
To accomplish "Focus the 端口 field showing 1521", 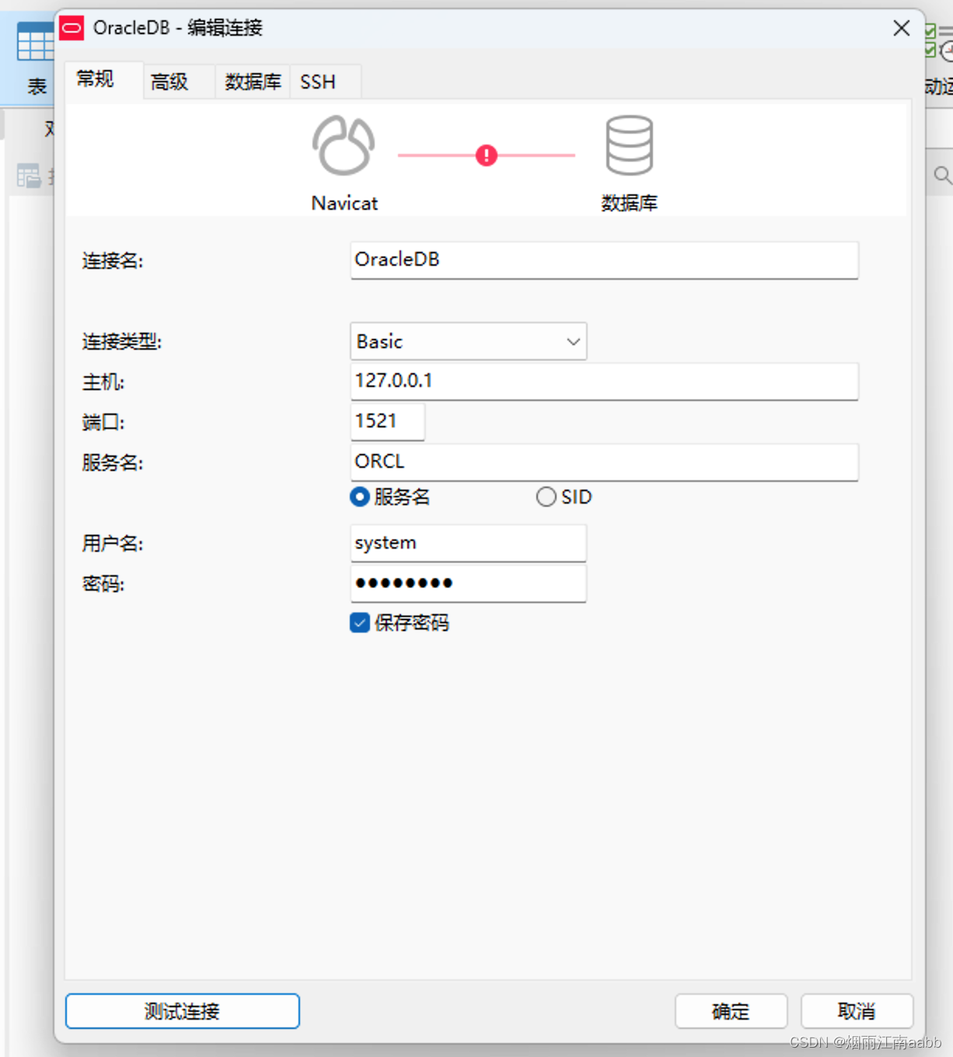I will click(x=388, y=421).
